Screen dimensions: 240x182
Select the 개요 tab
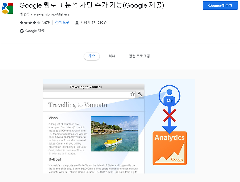pos(92,56)
